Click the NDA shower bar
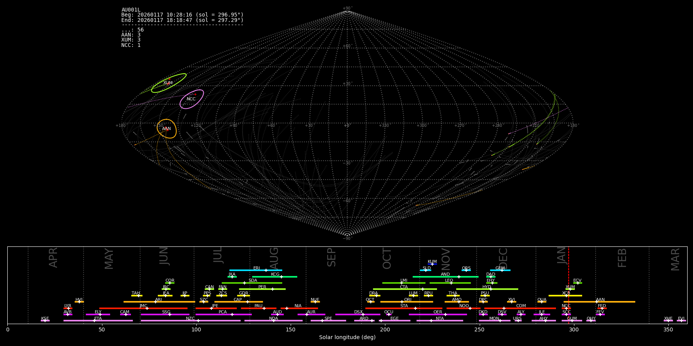 tap(274, 321)
